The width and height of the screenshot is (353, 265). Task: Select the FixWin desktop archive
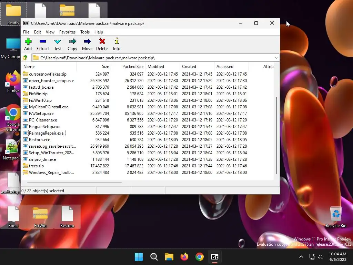coord(40,217)
